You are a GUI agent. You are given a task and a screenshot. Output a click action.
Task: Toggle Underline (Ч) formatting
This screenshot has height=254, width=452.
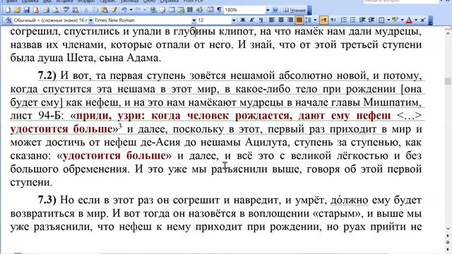[x=261, y=20]
